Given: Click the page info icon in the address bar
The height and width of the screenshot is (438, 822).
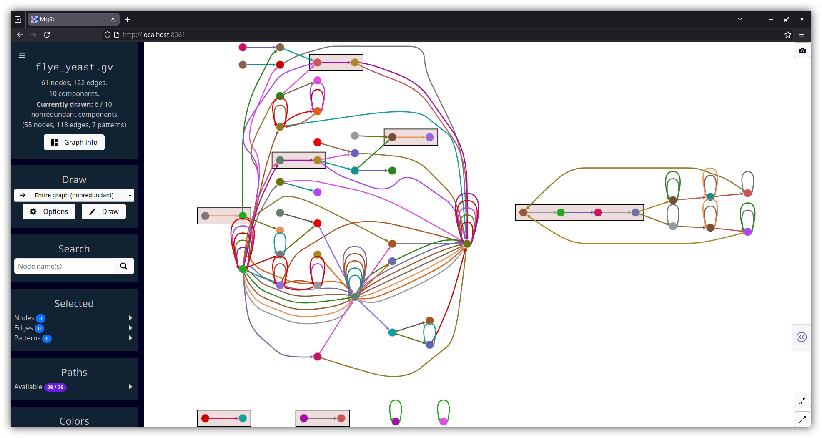Looking at the screenshot, I should click(x=117, y=35).
